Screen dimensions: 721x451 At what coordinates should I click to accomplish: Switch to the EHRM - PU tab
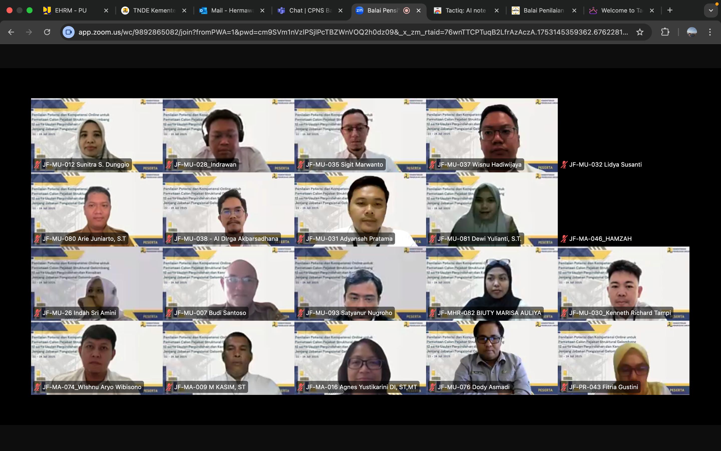pyautogui.click(x=71, y=11)
